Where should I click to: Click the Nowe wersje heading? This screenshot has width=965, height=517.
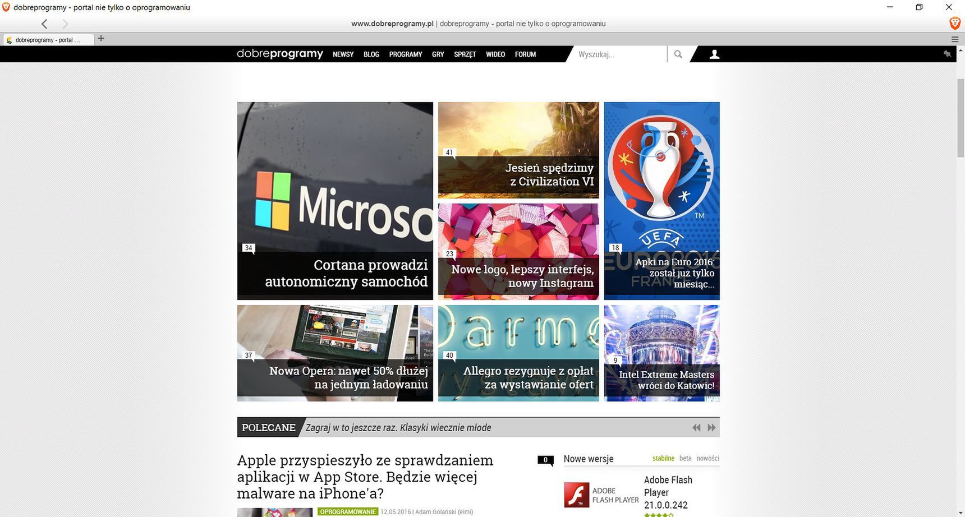tap(588, 459)
